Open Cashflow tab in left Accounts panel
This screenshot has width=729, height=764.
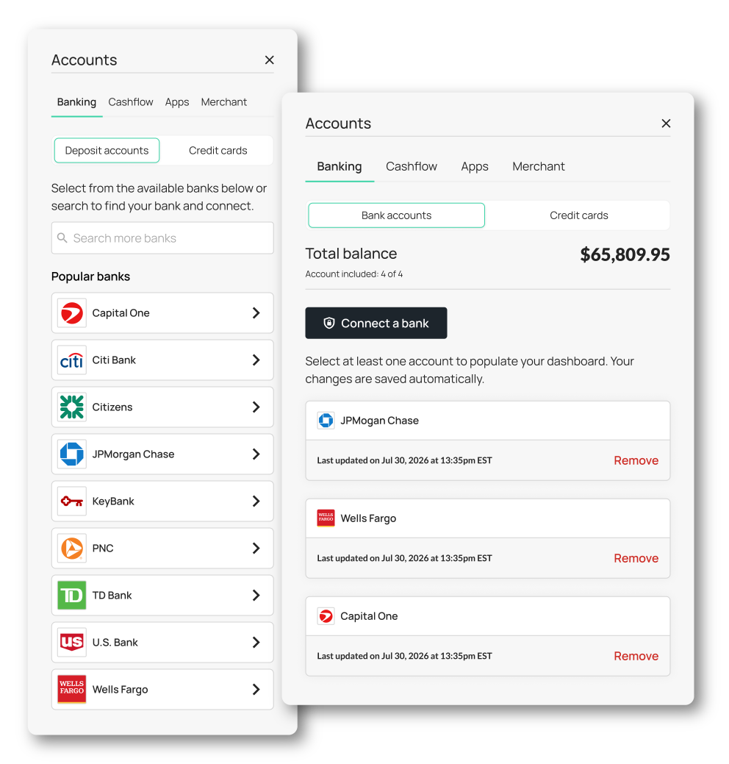(131, 102)
